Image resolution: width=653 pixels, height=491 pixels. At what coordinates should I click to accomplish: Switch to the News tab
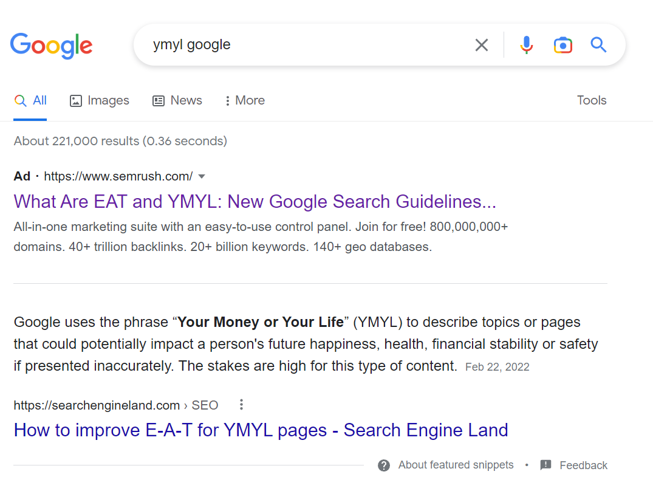tap(177, 100)
